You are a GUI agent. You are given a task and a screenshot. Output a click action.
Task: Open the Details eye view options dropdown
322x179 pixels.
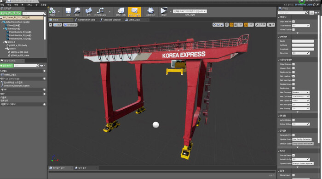coord(316,13)
